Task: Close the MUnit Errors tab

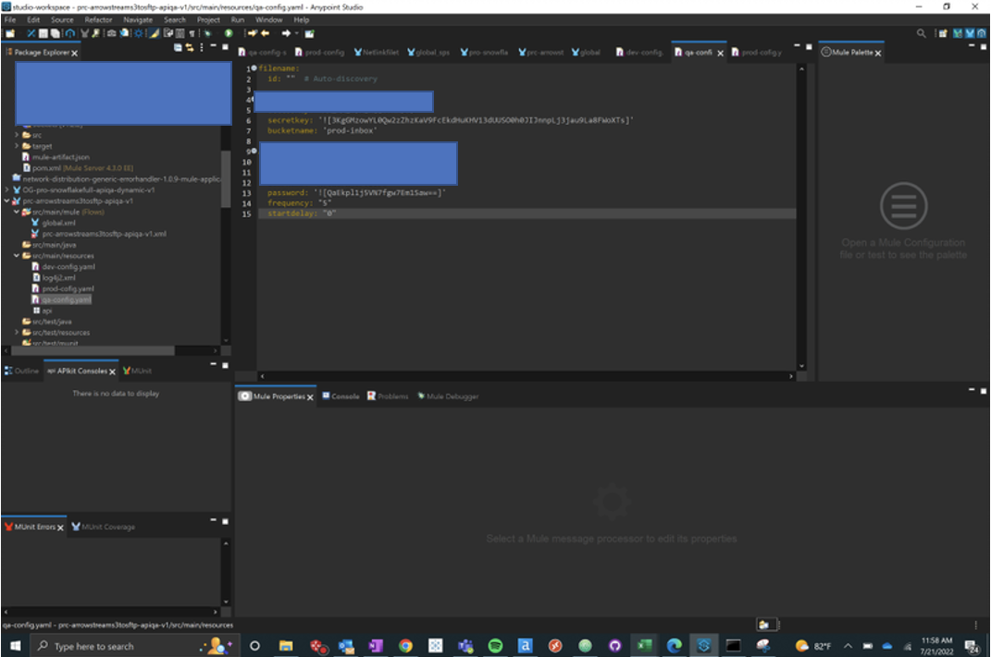Action: coord(61,528)
